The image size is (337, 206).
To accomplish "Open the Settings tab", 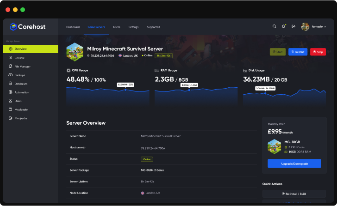I will point(133,27).
